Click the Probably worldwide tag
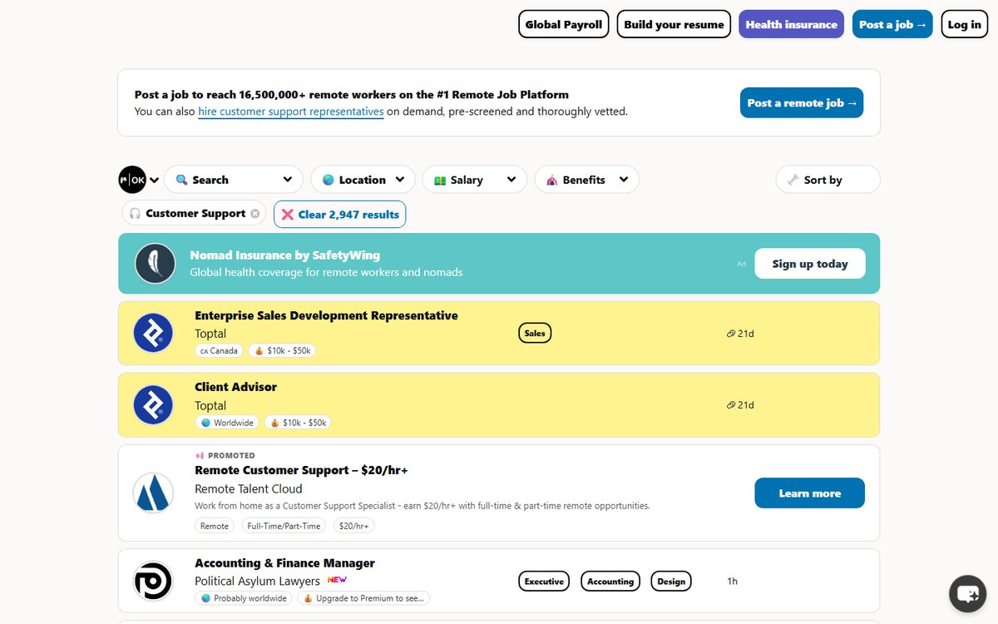This screenshot has width=998, height=624. (244, 598)
